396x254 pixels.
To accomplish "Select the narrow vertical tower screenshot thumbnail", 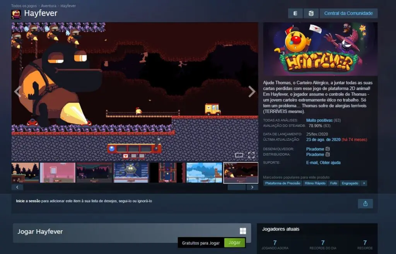I will point(167,172).
